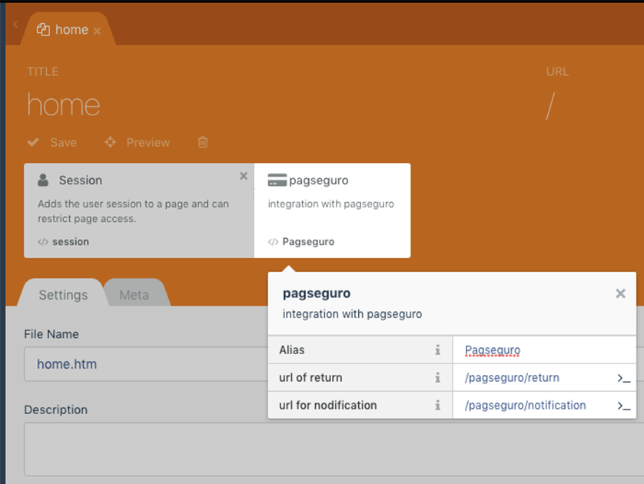Click 'integration with pagseguro' on the component card

point(331,204)
